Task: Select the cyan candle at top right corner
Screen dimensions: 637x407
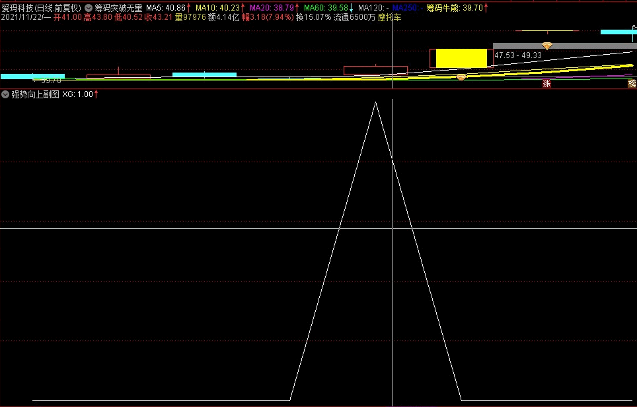Action: pyautogui.click(x=618, y=32)
